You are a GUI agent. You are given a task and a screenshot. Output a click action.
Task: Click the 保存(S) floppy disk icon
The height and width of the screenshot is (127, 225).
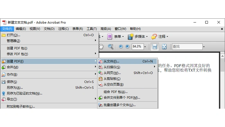tap(4, 82)
